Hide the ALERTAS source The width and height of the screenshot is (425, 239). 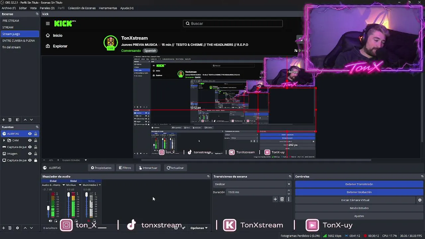point(30,134)
